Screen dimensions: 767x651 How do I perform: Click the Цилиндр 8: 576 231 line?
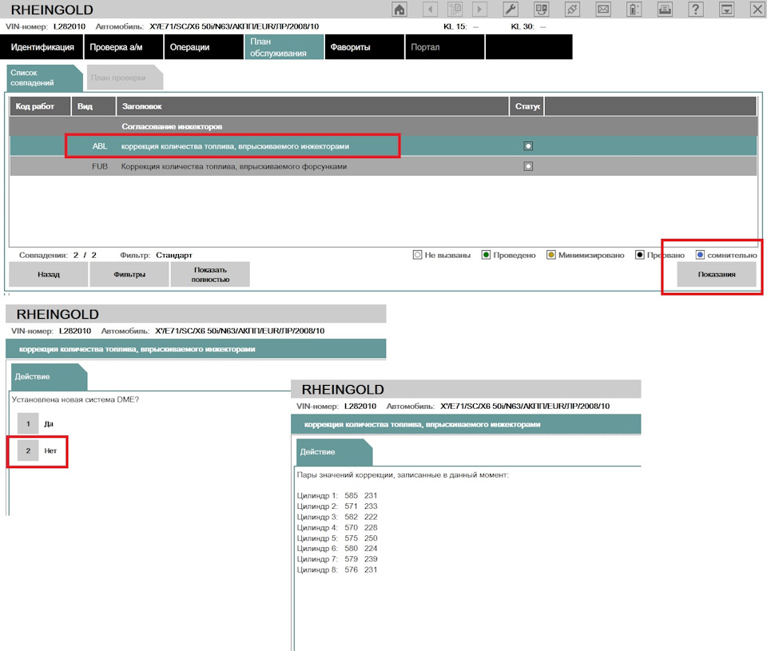coord(337,570)
